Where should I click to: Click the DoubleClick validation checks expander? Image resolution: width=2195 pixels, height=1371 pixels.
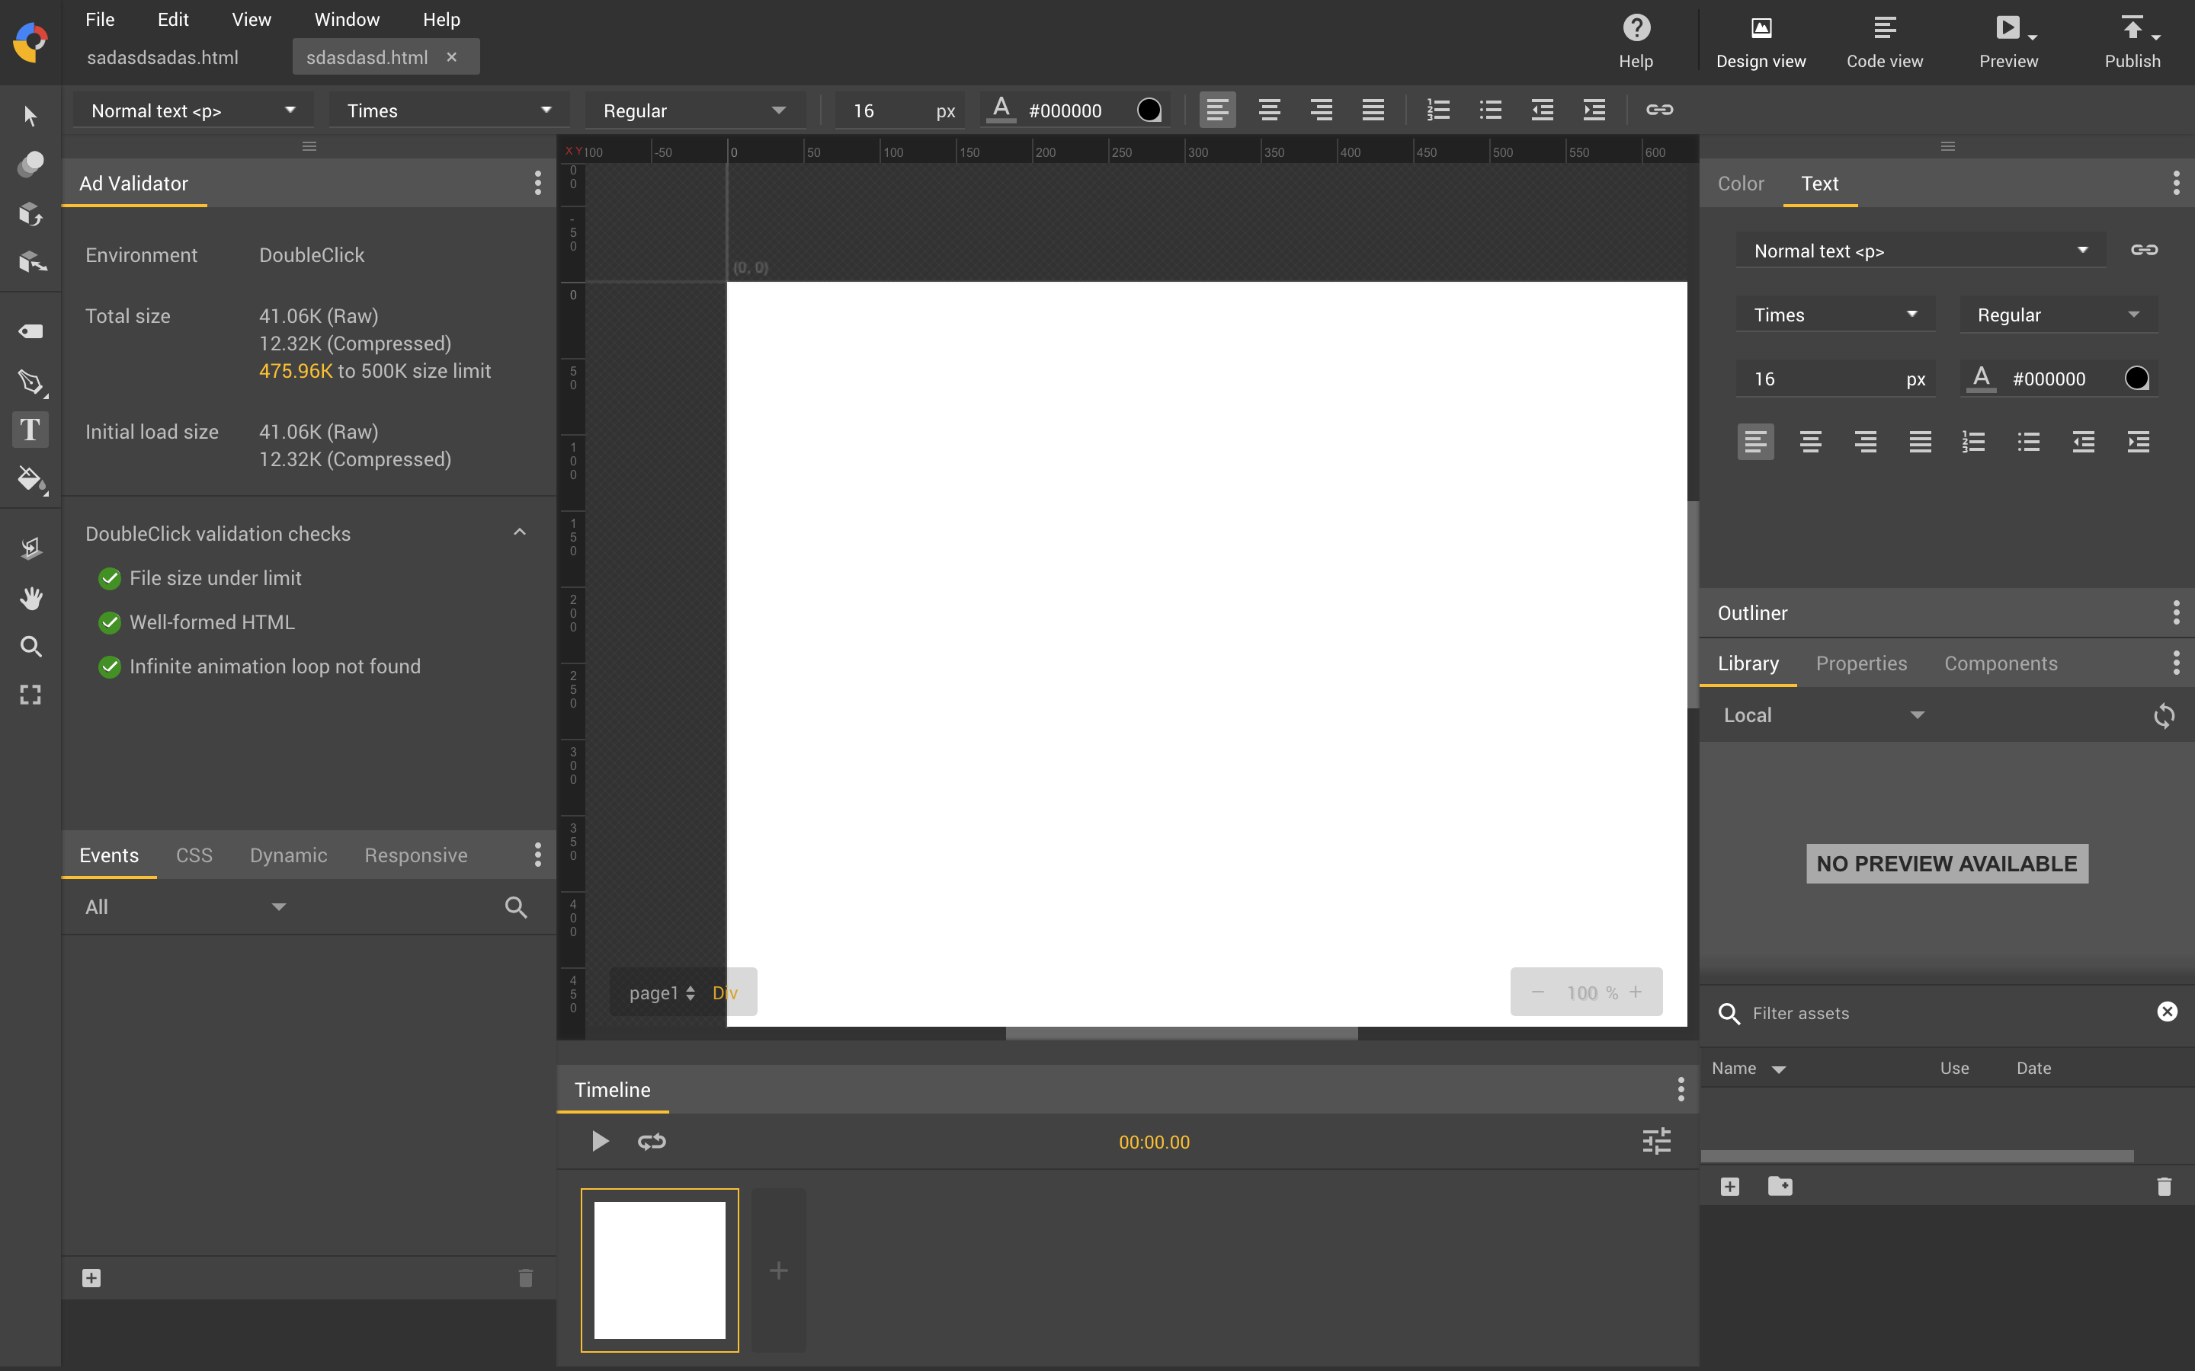(520, 532)
